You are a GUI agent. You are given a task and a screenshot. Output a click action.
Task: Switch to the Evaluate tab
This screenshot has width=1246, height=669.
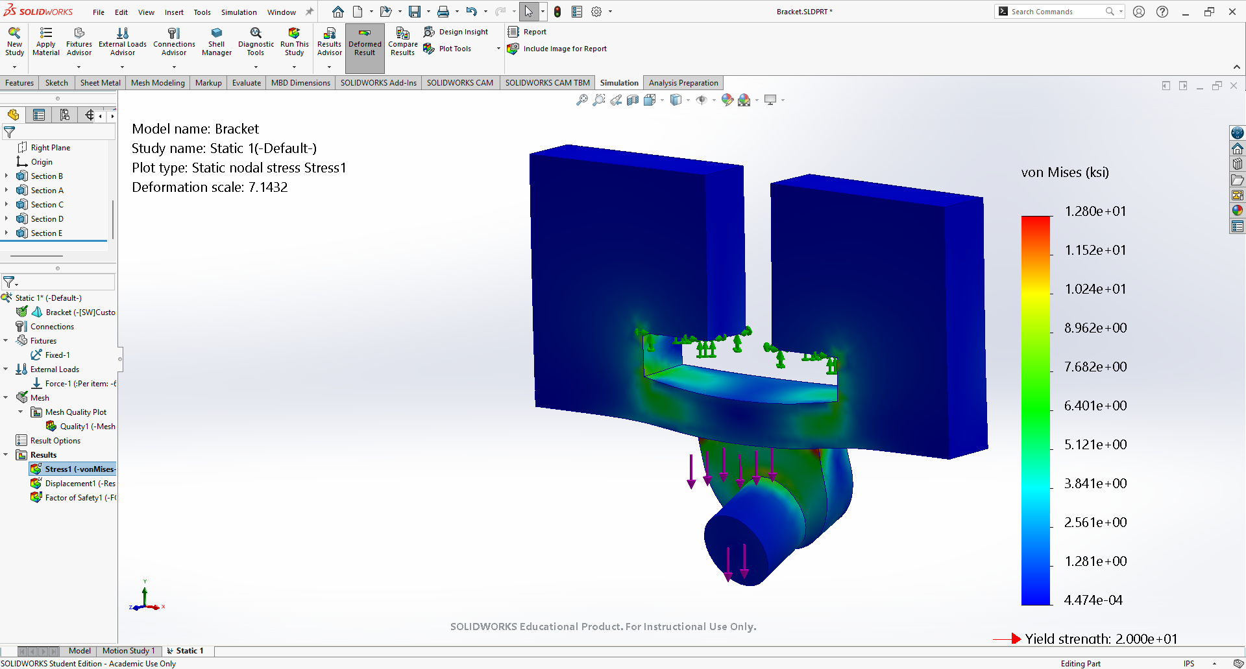point(247,83)
